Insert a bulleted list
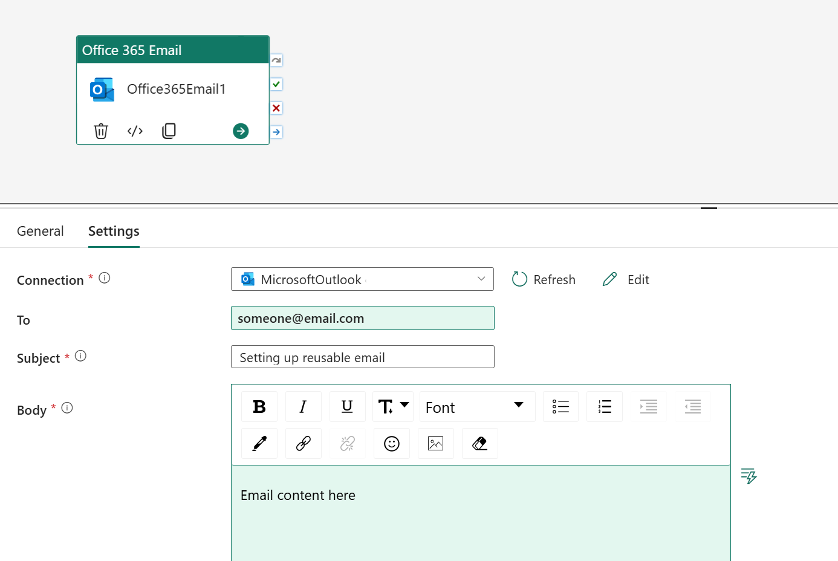Viewport: 838px width, 561px height. [561, 407]
